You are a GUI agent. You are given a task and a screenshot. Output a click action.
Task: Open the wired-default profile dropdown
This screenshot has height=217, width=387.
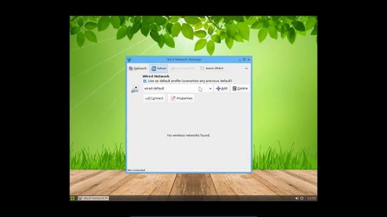point(178,89)
